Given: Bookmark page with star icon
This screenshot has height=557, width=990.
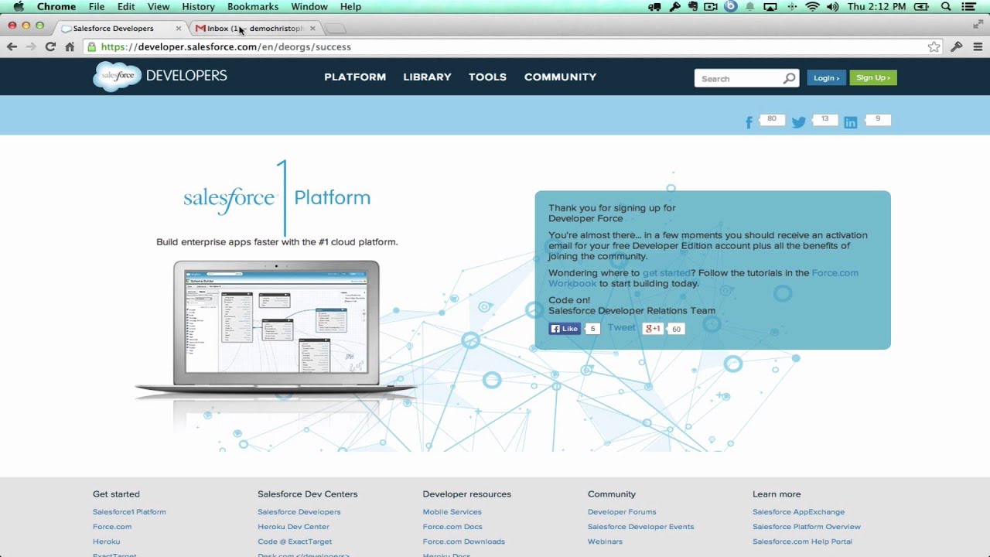Looking at the screenshot, I should (934, 46).
